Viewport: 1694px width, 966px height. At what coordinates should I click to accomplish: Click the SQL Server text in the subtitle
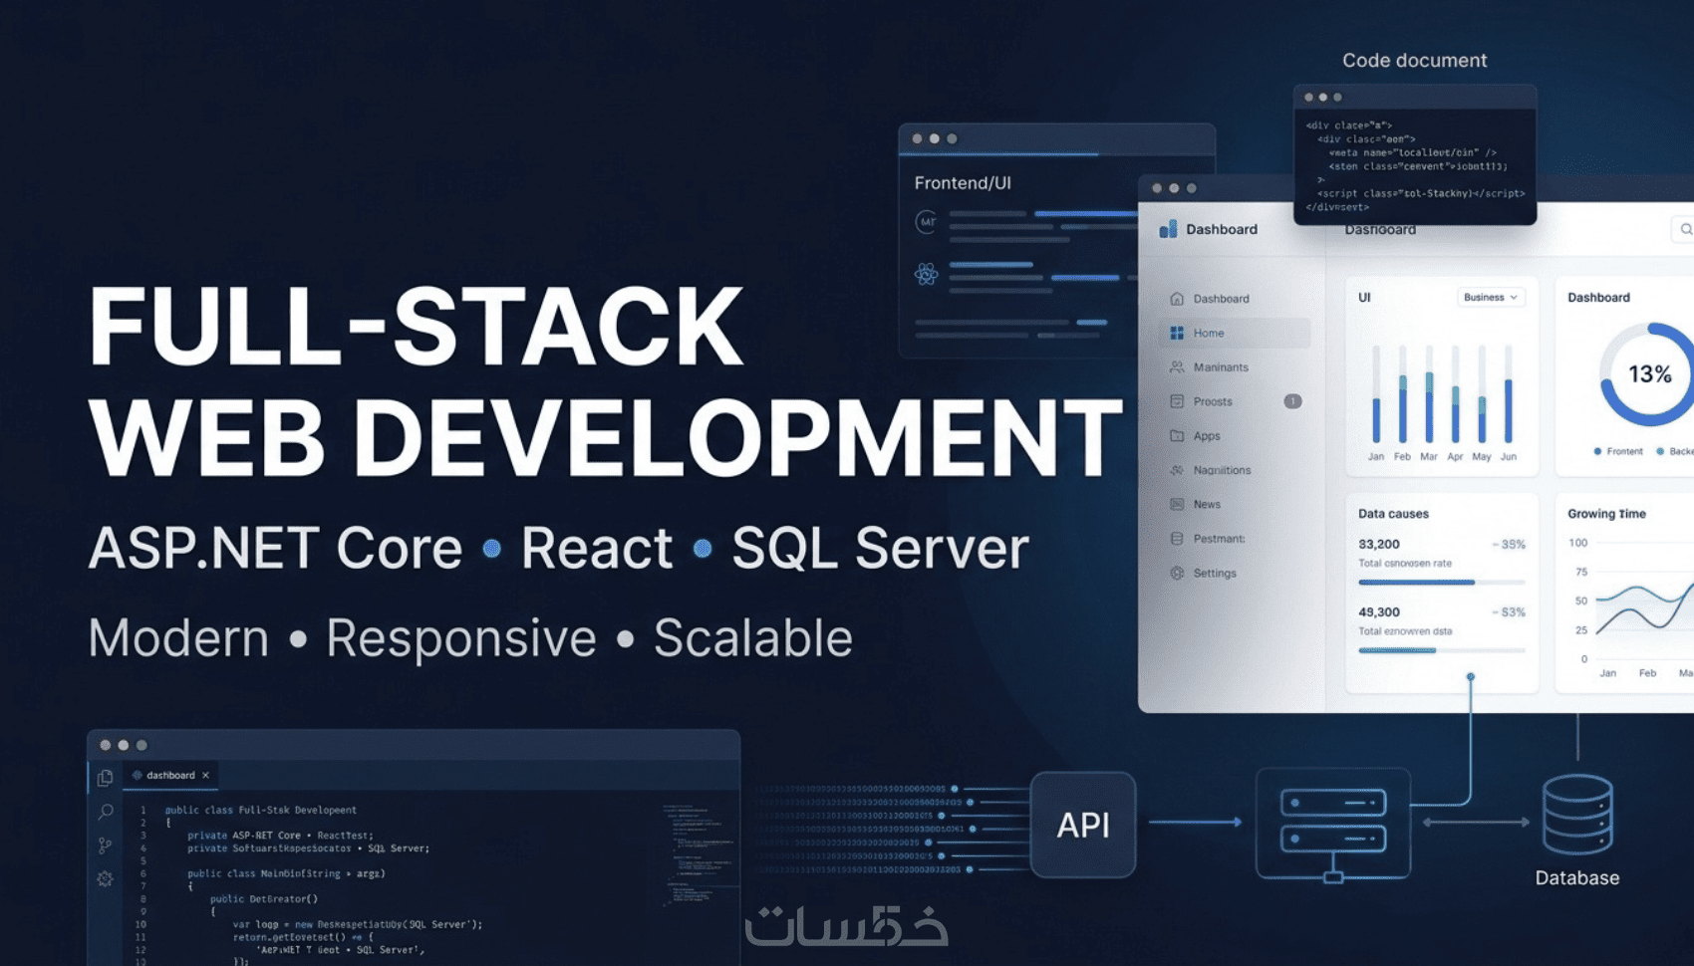click(880, 549)
